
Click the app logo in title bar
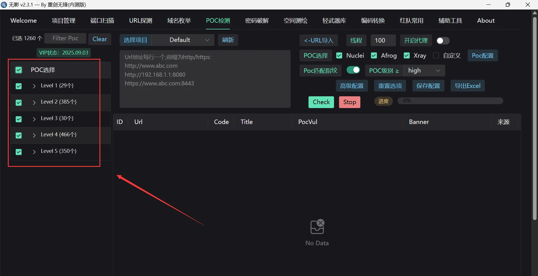click(x=4, y=4)
